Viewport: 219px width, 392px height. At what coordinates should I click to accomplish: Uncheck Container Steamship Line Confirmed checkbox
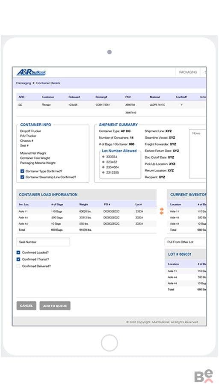[x=22, y=177]
